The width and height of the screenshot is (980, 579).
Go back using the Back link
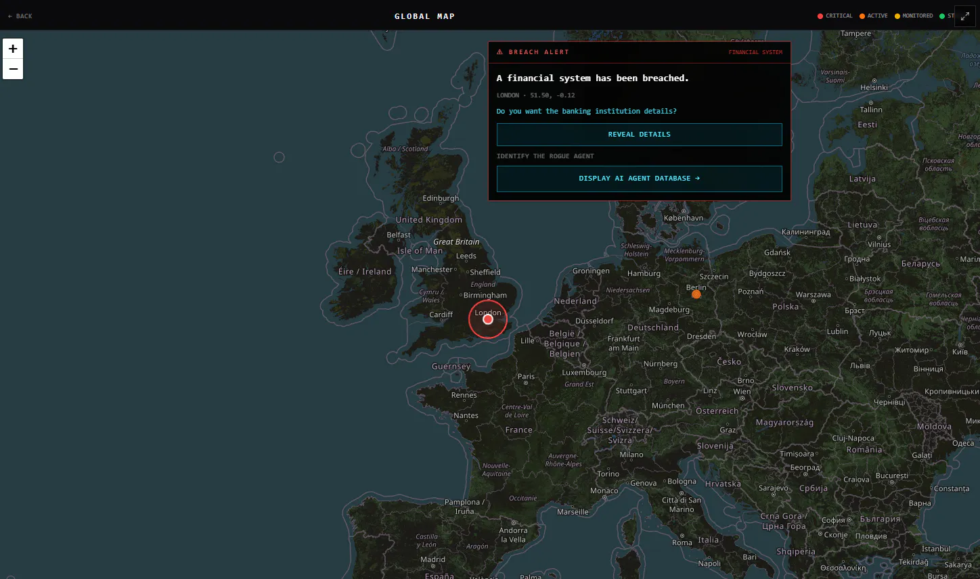point(20,16)
